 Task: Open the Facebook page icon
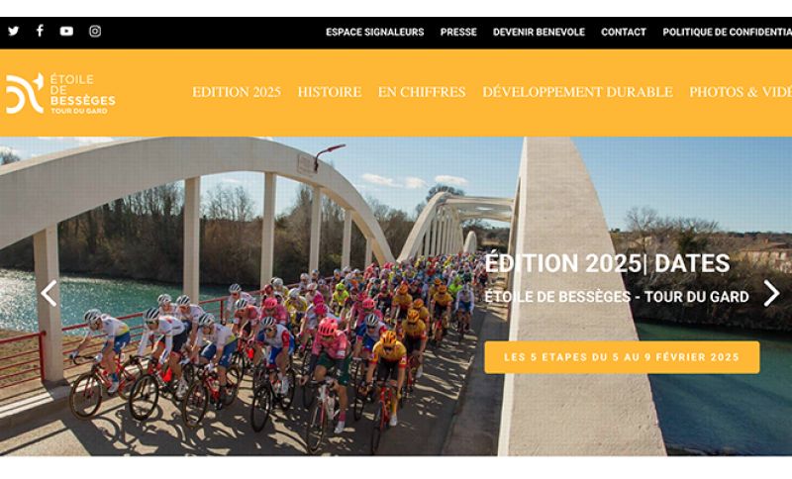(x=40, y=31)
